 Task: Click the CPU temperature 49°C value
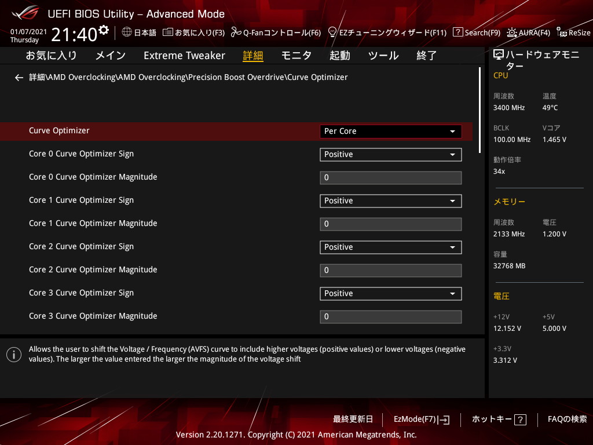point(550,108)
